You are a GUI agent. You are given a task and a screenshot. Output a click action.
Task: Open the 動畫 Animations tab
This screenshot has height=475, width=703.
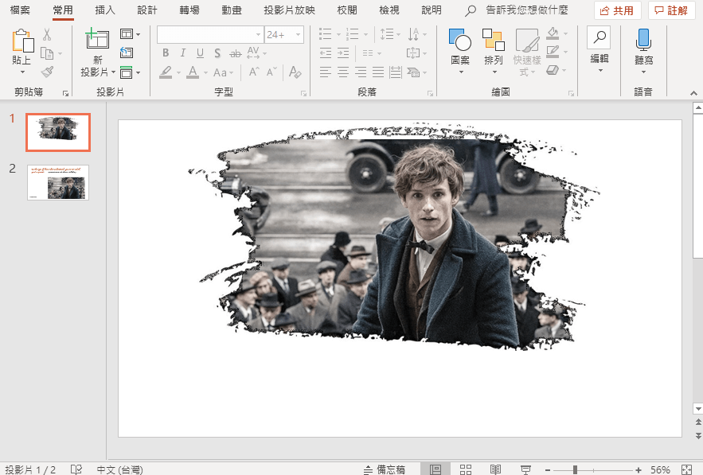tap(232, 10)
